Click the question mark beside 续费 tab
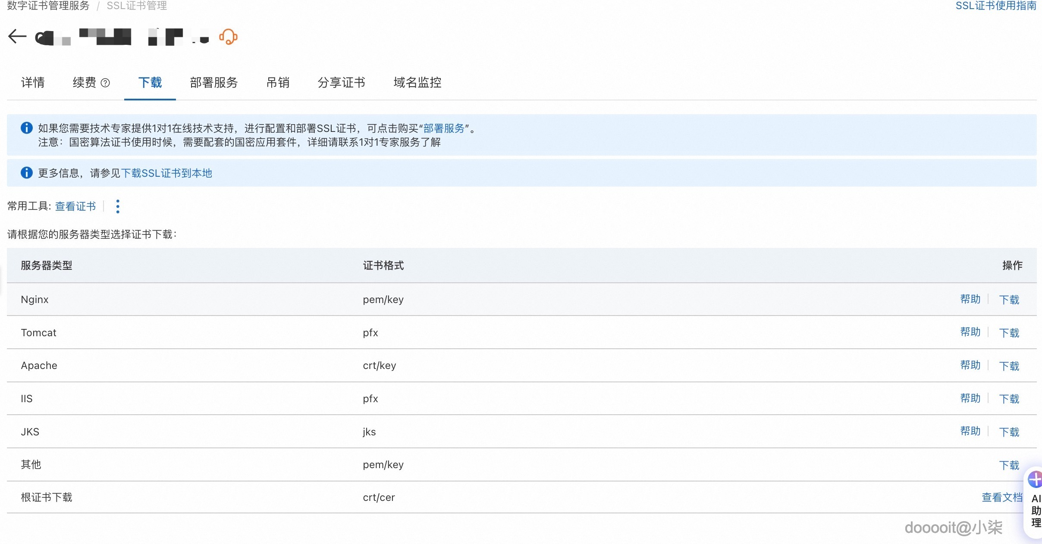The height and width of the screenshot is (544, 1042). coord(106,83)
